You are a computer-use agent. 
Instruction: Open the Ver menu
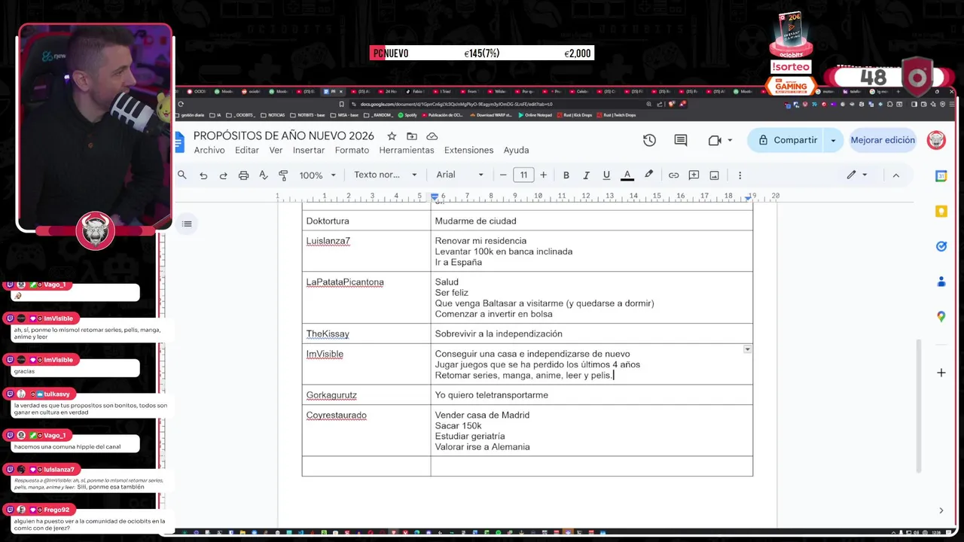276,151
